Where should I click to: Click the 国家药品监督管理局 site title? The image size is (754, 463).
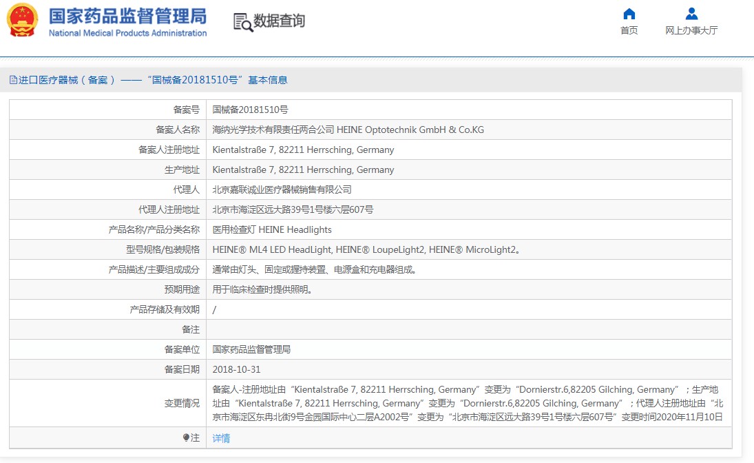(128, 16)
